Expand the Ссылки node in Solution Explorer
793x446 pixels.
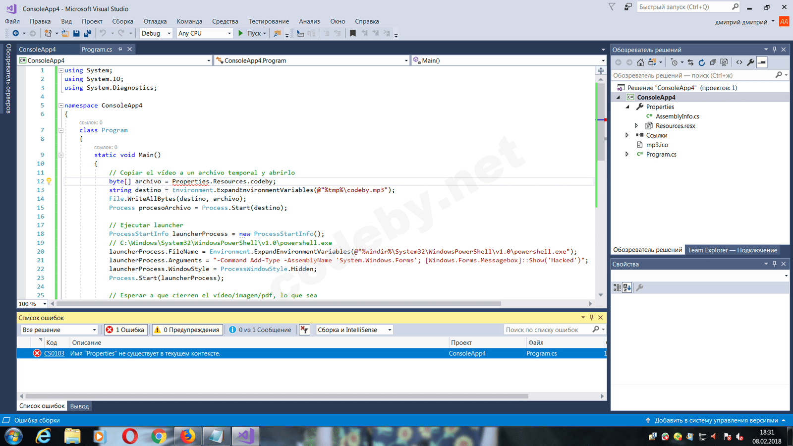[627, 135]
